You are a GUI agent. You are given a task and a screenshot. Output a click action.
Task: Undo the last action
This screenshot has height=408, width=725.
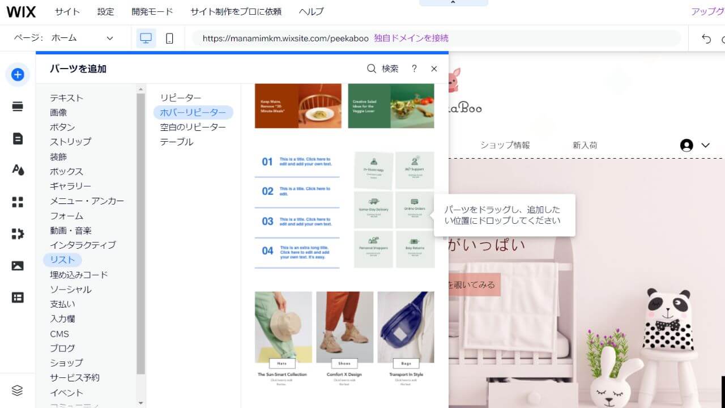coord(706,37)
